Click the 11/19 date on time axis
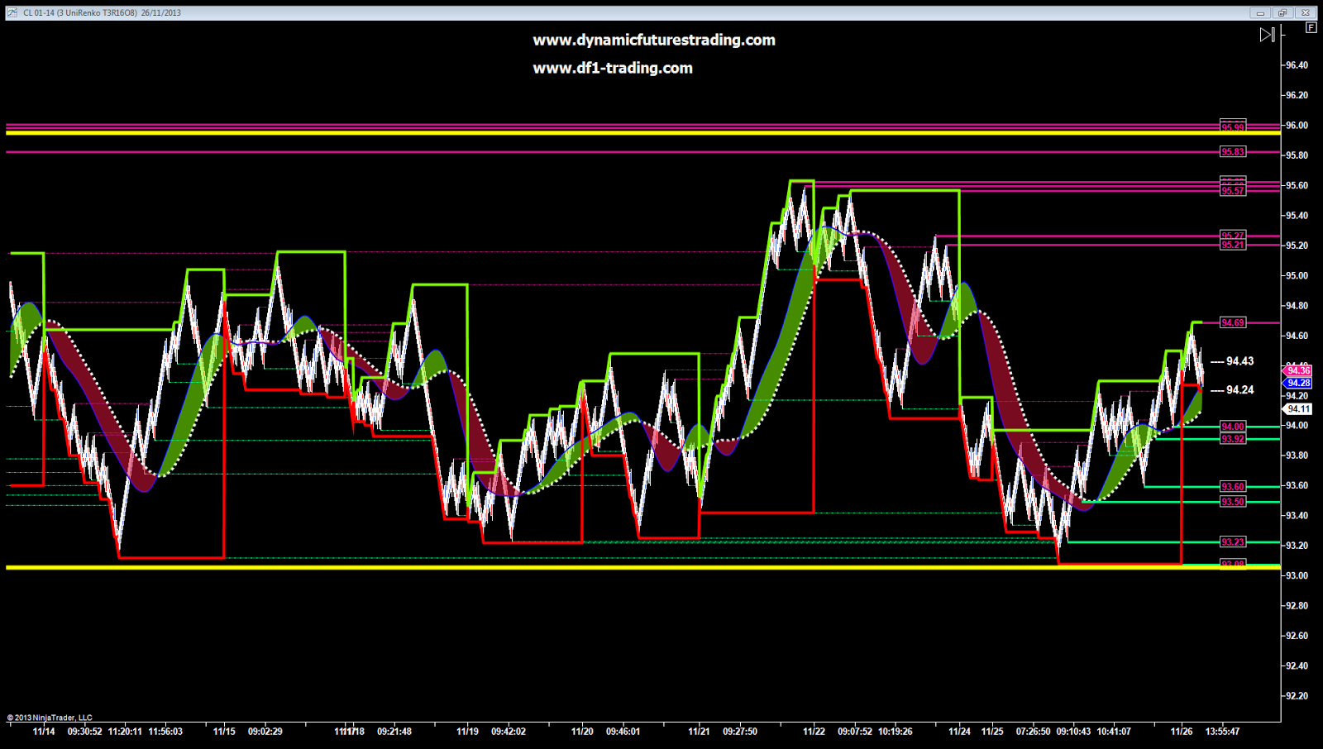Image resolution: width=1323 pixels, height=749 pixels. pyautogui.click(x=467, y=732)
